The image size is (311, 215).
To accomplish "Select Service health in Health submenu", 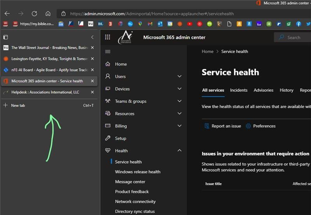I will 128,162.
